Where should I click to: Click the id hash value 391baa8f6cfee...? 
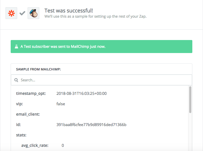pos(91,124)
